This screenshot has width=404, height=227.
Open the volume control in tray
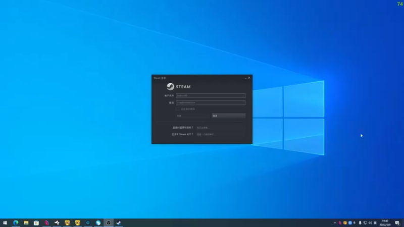click(x=370, y=223)
